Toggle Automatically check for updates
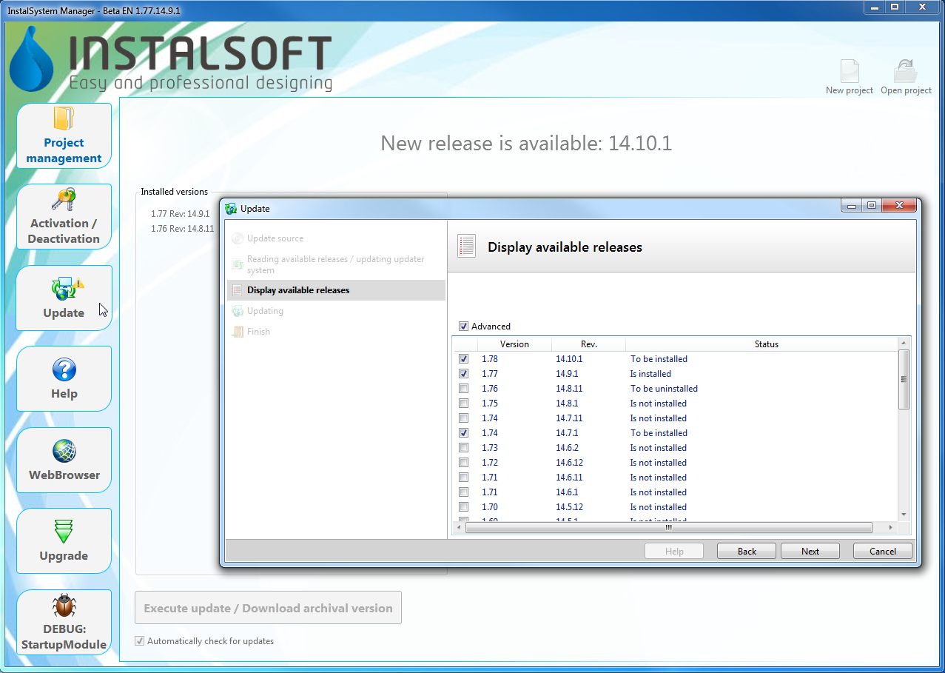 tap(139, 641)
